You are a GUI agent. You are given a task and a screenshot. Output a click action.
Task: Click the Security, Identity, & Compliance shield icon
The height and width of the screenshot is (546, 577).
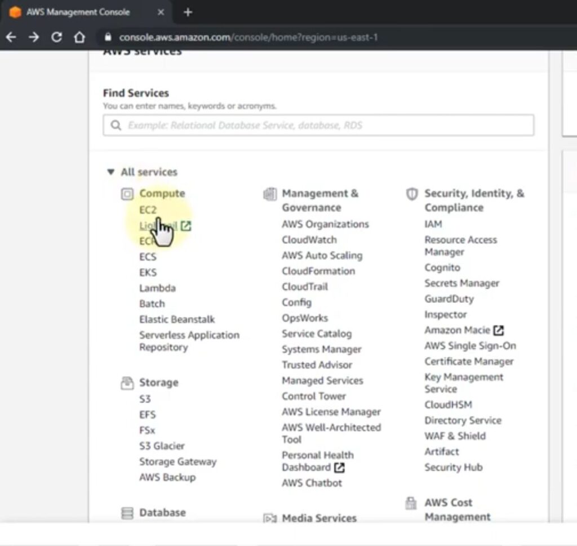click(x=412, y=194)
